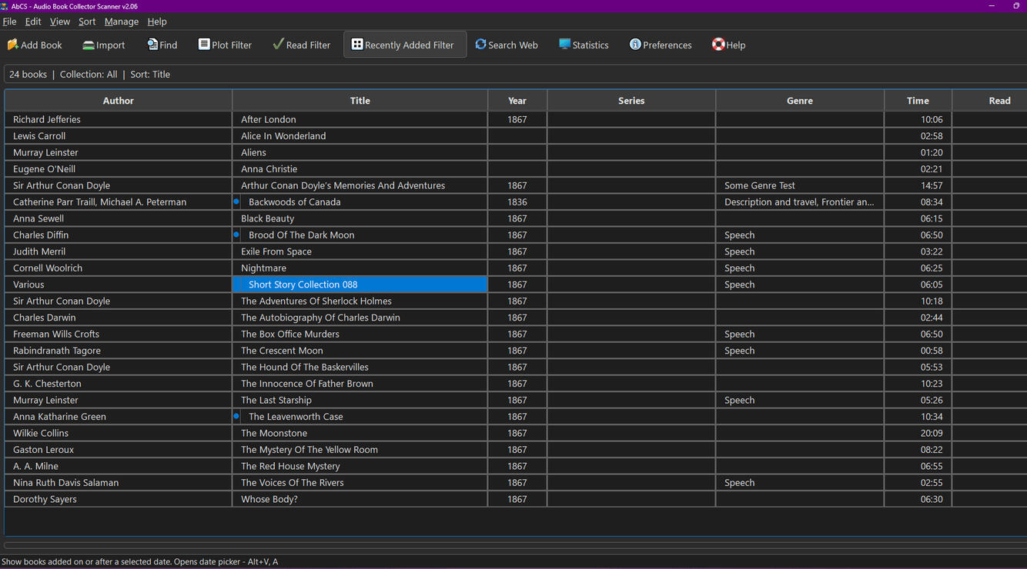This screenshot has width=1027, height=569.
Task: Toggle the Read Filter checkmark icon
Action: (278, 45)
